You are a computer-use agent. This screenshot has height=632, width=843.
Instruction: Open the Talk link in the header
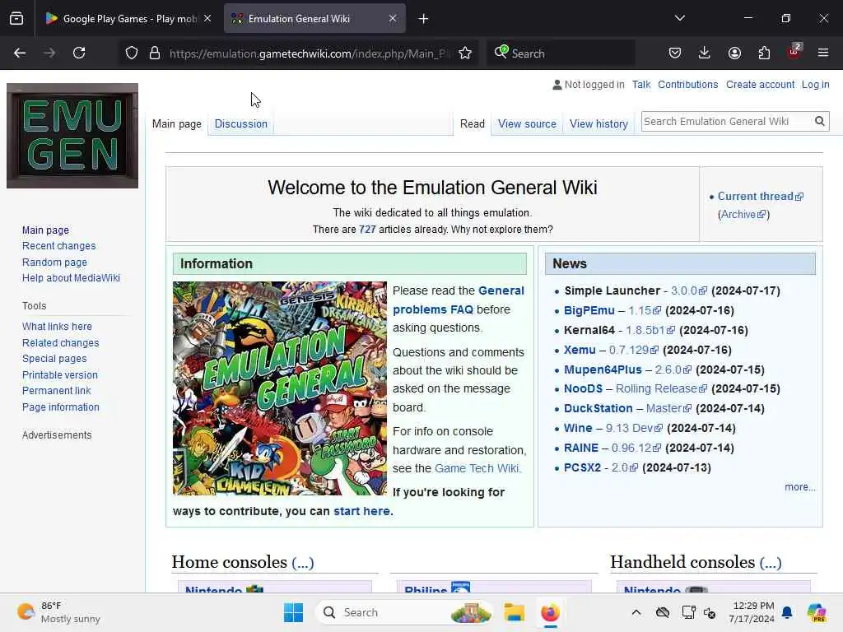point(640,85)
